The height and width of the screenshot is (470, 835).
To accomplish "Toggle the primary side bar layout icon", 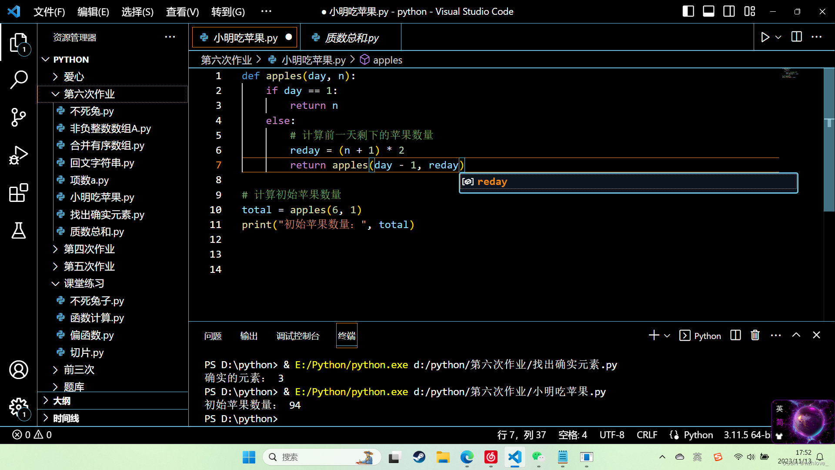I will click(688, 11).
